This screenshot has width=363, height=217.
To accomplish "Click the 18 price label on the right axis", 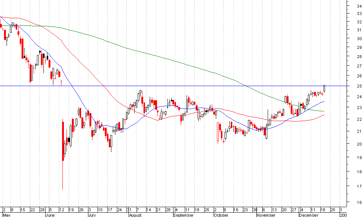I will [359, 172].
